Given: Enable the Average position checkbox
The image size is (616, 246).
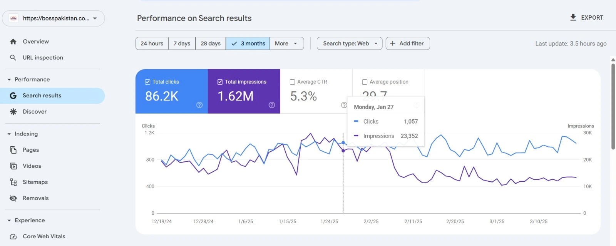Looking at the screenshot, I should pos(365,82).
